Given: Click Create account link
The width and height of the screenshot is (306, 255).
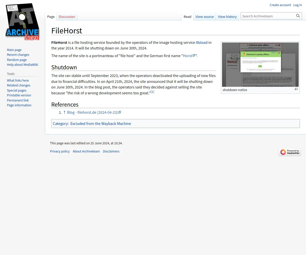Looking at the screenshot, I should tap(280, 5).
